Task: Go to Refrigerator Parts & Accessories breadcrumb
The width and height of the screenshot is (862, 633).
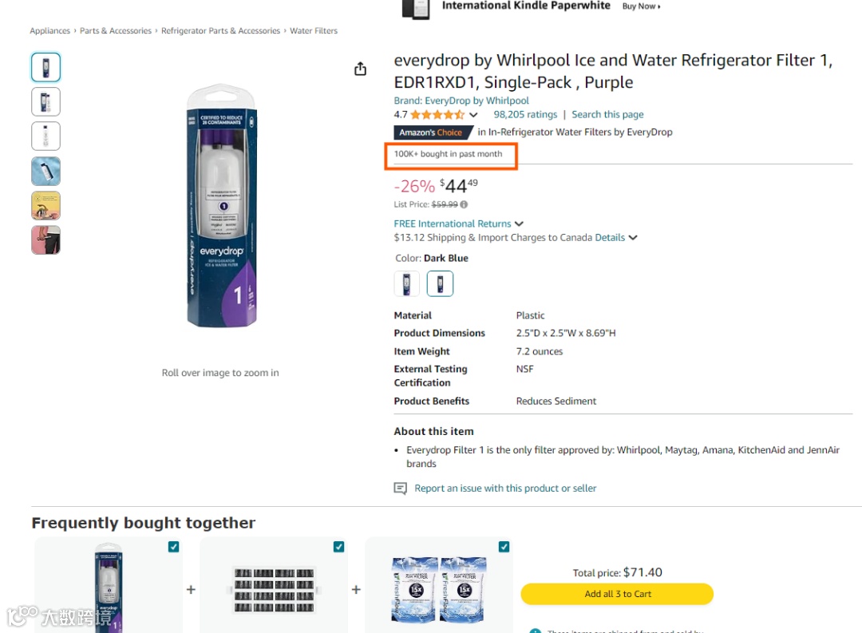Action: pyautogui.click(x=220, y=31)
